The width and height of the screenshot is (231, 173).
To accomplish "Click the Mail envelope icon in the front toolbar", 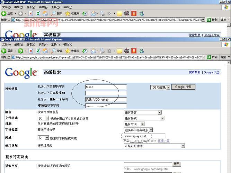I will [x=94, y=51].
